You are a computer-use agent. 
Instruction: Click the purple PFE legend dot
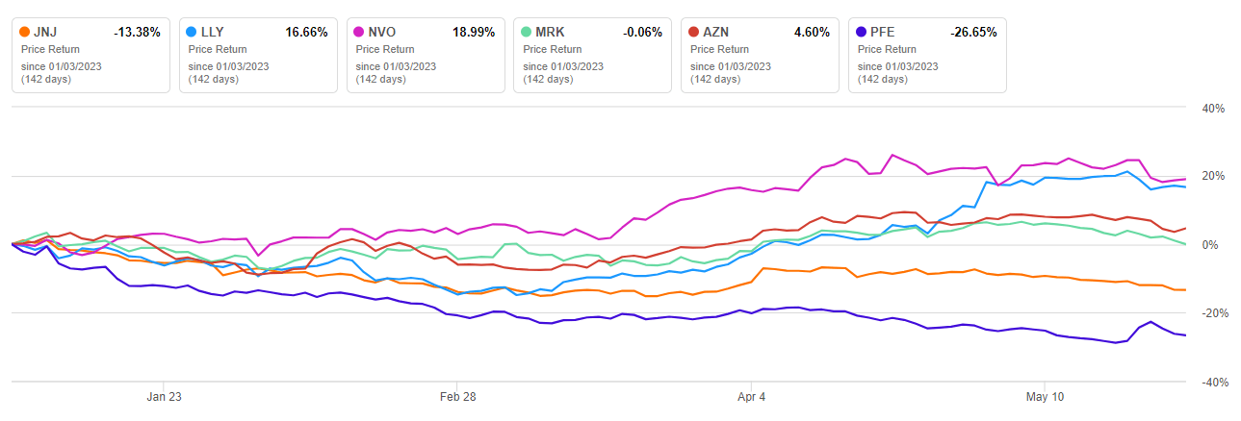862,32
